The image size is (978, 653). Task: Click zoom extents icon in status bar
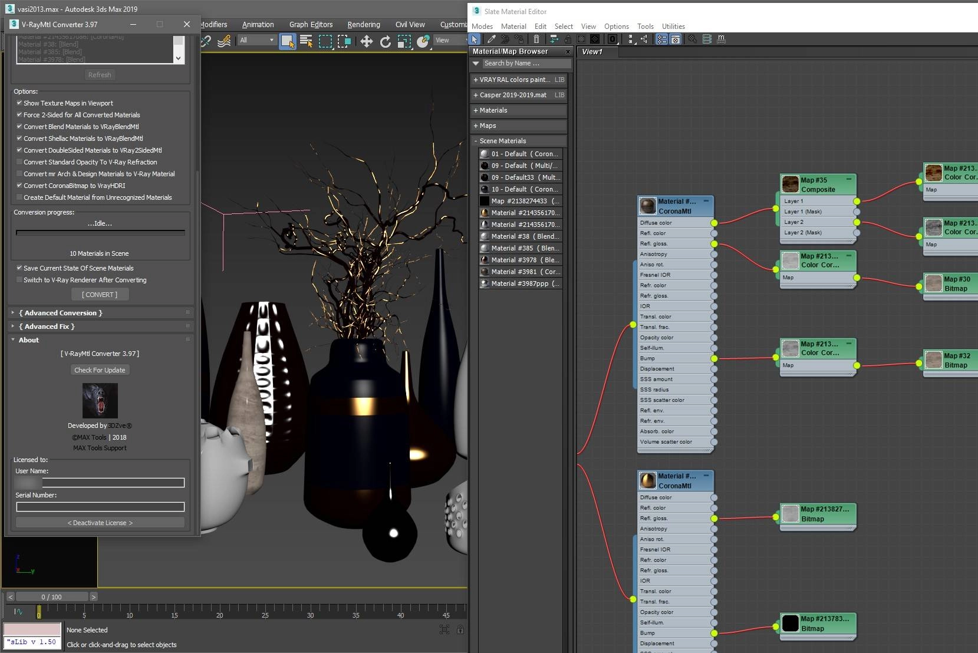tap(444, 629)
